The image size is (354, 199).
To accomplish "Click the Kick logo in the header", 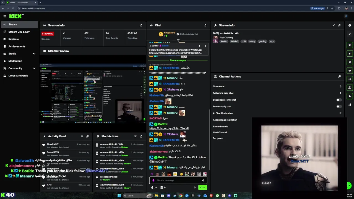I will (x=17, y=16).
